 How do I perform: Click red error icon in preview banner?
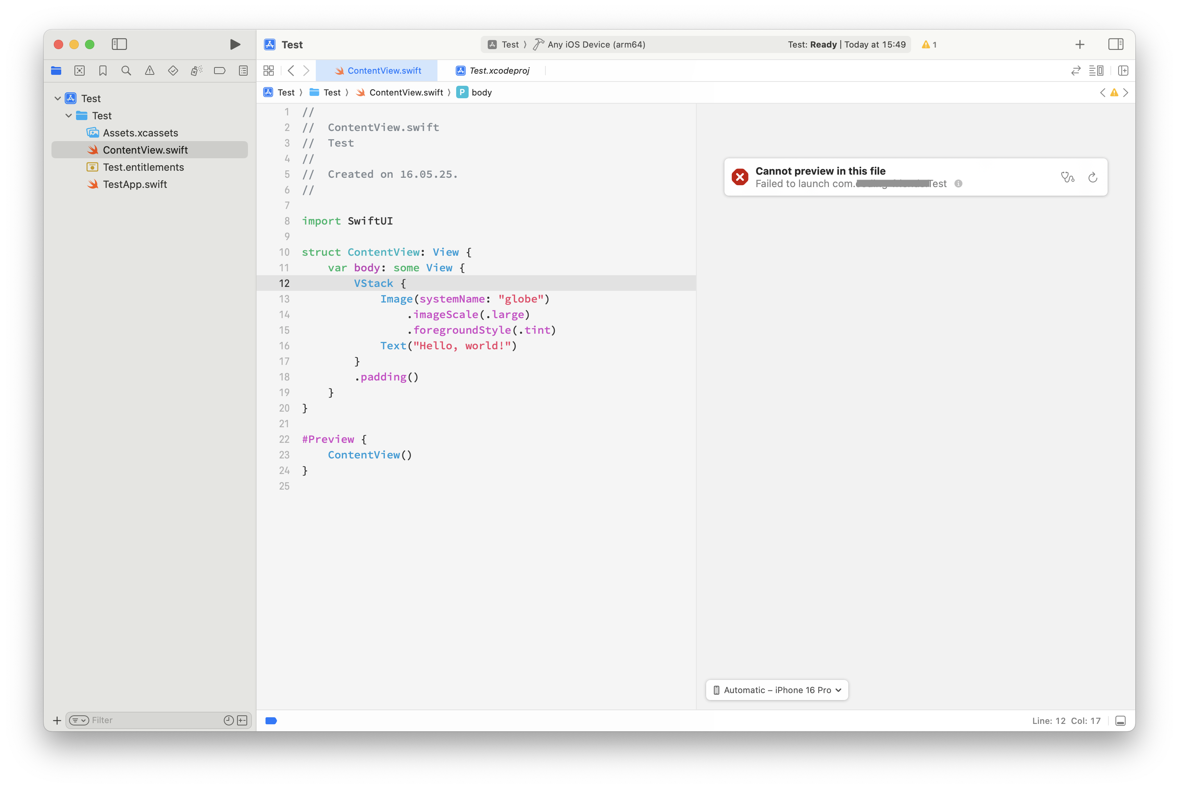[x=740, y=177]
